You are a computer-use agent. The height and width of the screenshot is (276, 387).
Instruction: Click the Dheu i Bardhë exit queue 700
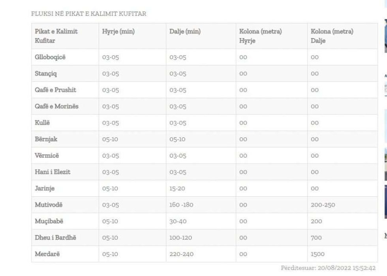[316, 238]
